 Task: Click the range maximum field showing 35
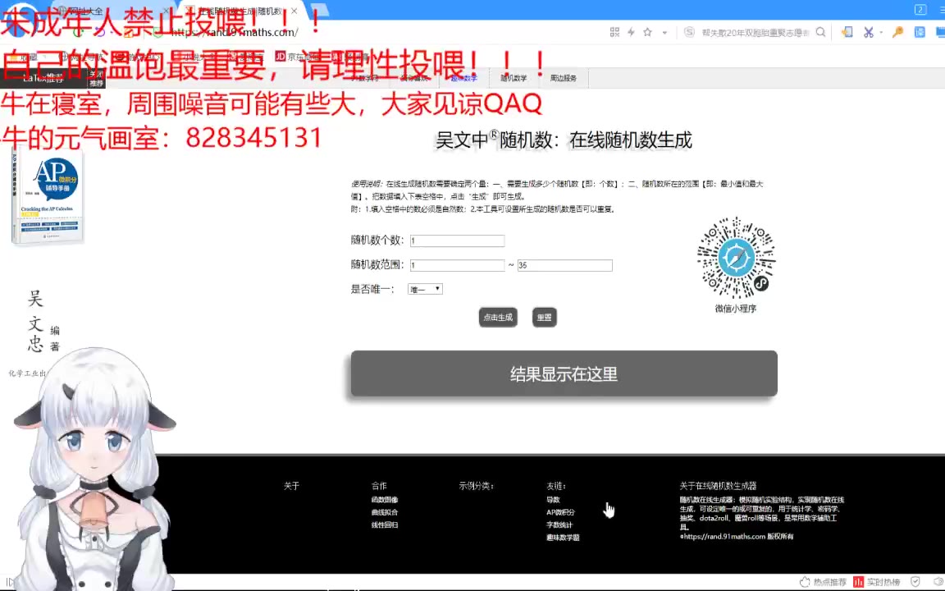[x=564, y=265]
